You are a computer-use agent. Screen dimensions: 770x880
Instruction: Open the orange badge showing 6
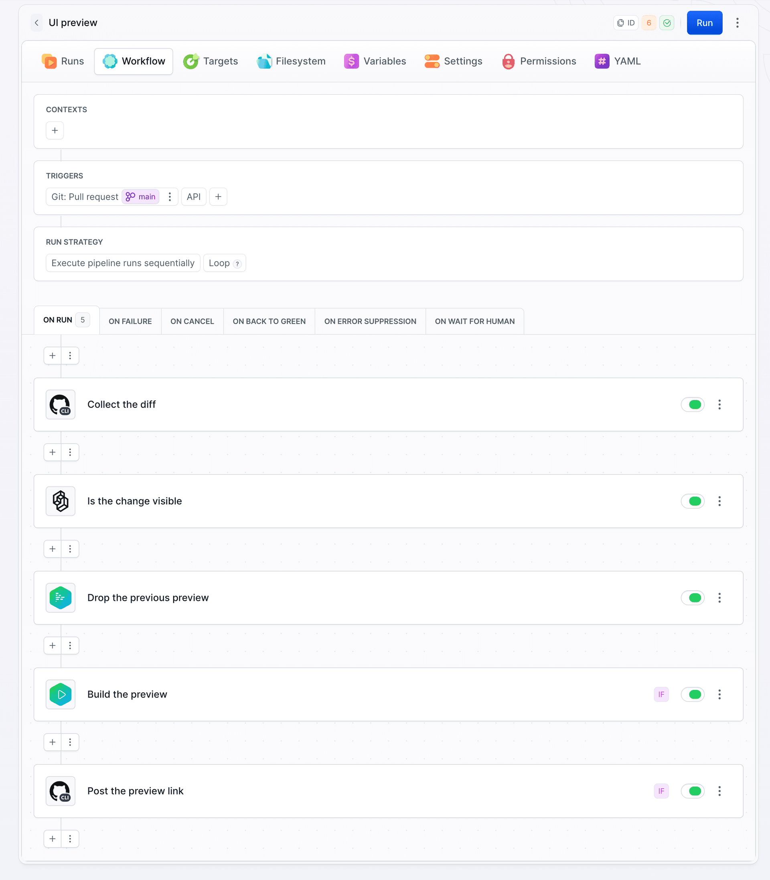(x=648, y=23)
